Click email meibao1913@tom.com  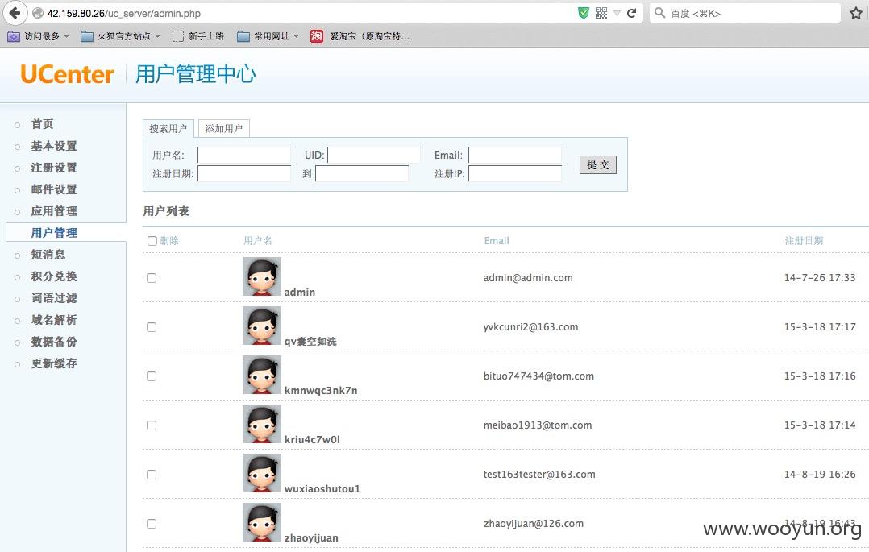(x=538, y=425)
